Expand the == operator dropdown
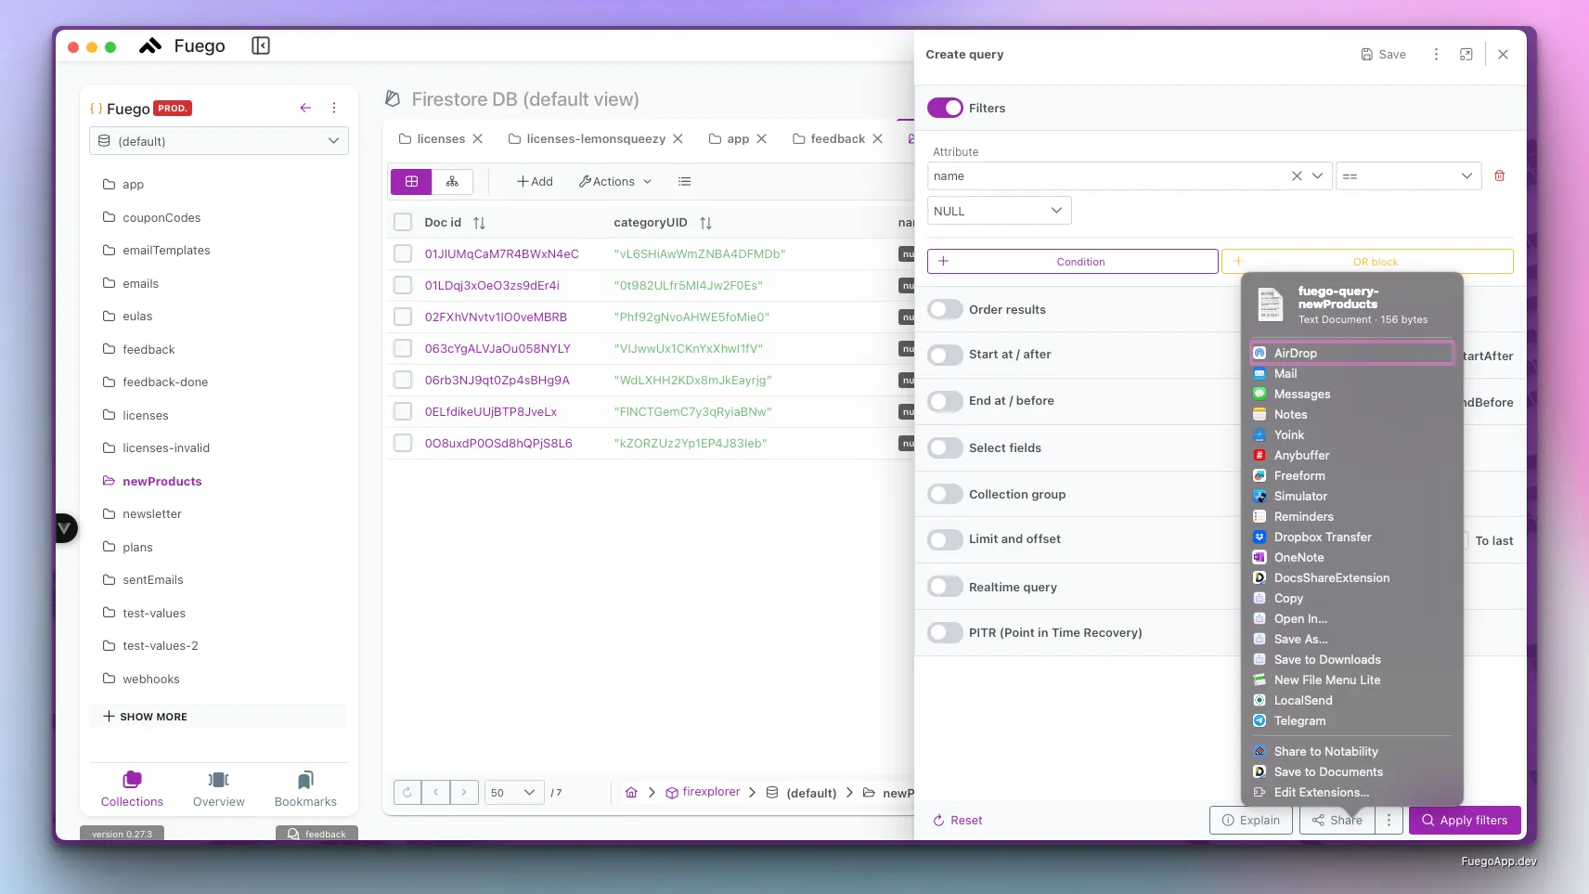The width and height of the screenshot is (1589, 894). click(x=1407, y=175)
